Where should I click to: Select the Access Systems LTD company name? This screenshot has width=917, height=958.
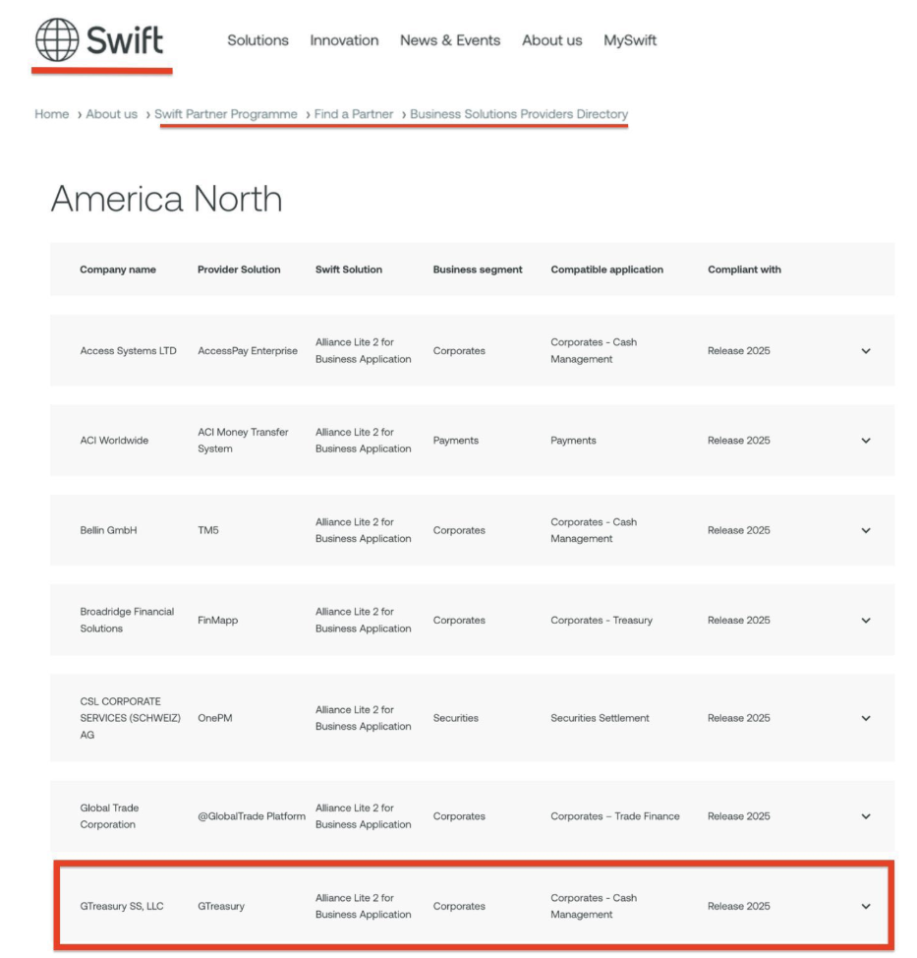(128, 351)
